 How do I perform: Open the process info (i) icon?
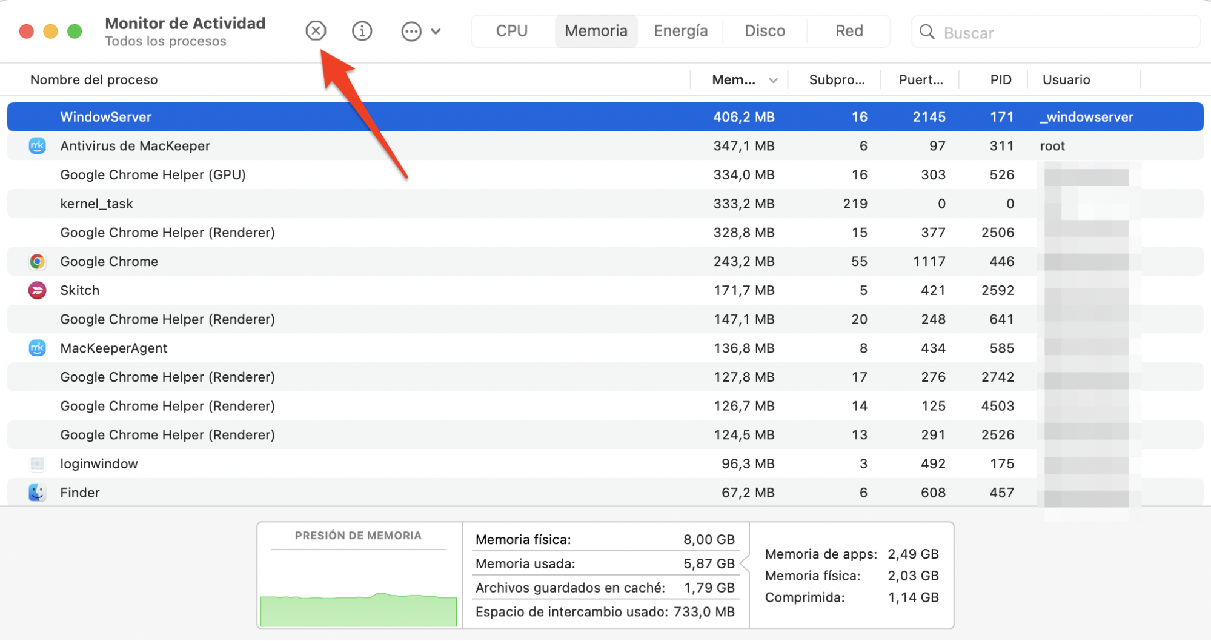[x=362, y=30]
